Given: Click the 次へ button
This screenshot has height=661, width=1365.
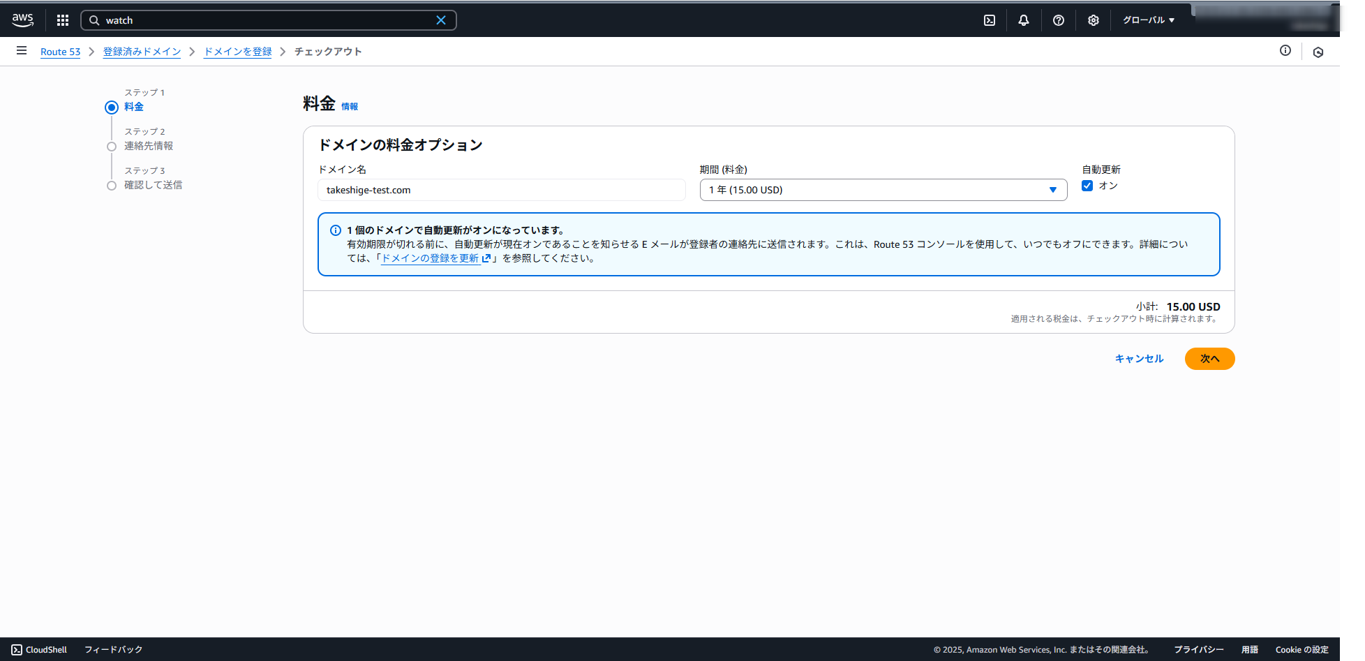Looking at the screenshot, I should tap(1209, 359).
